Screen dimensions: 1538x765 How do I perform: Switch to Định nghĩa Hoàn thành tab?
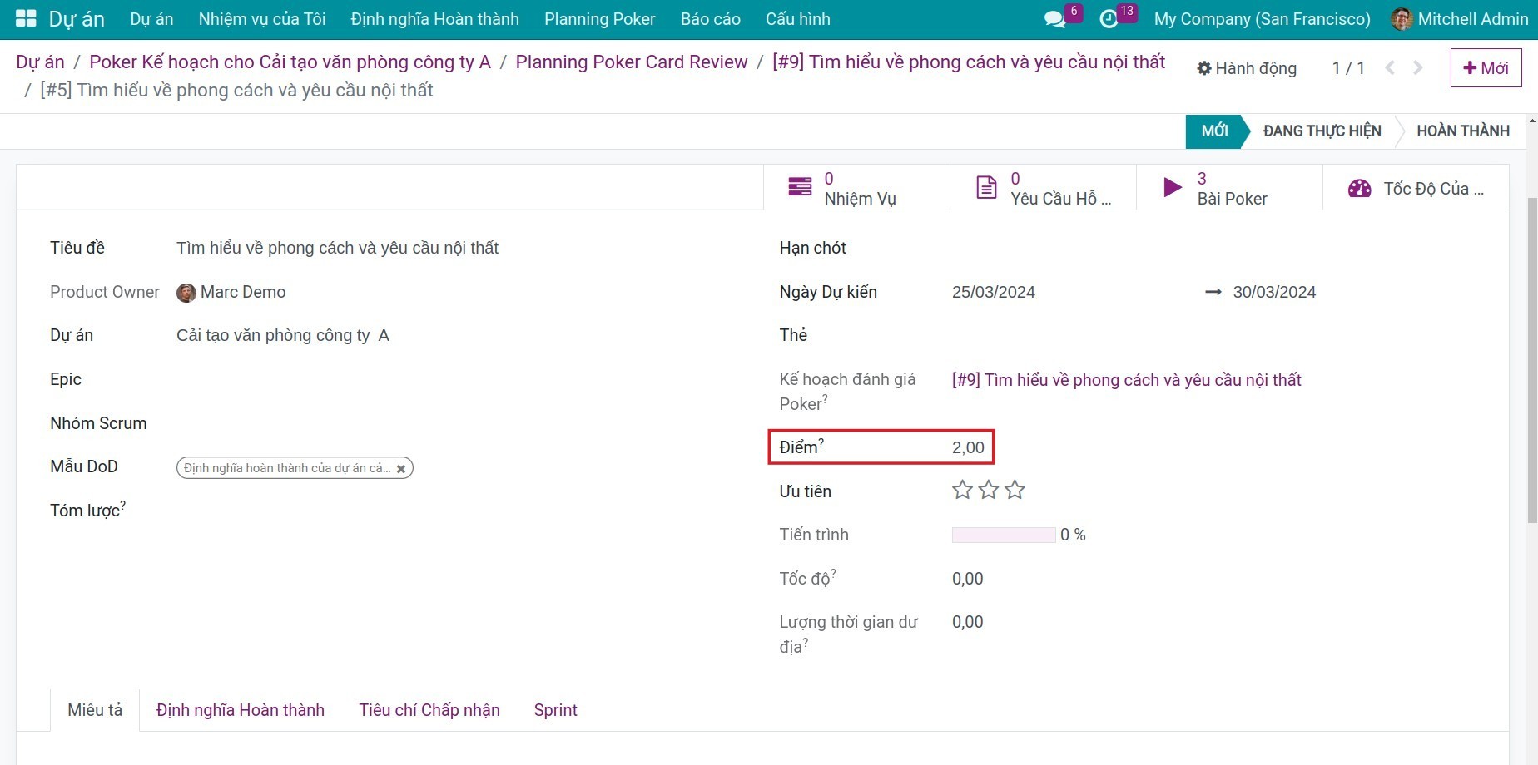tap(241, 710)
